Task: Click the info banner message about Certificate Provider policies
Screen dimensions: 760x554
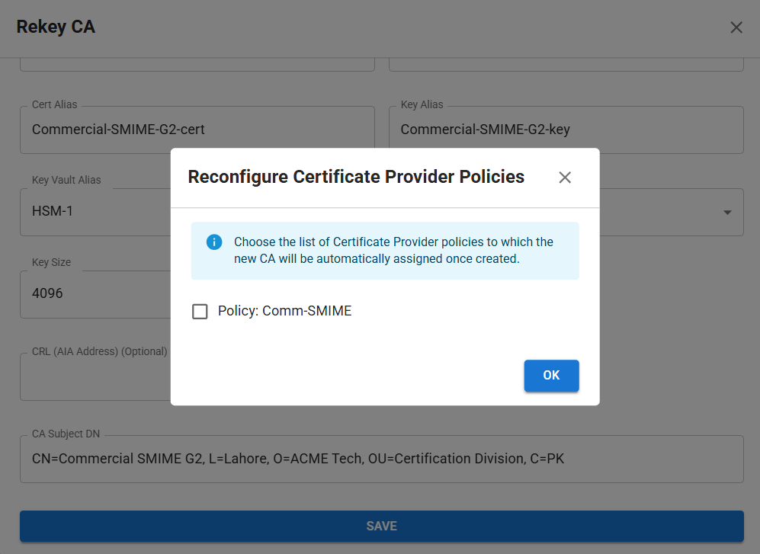Action: 393,250
